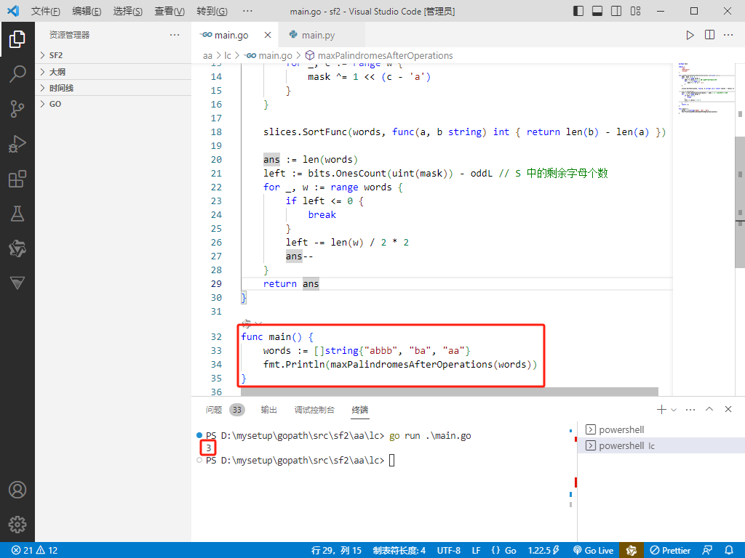Screen dimensions: 745x558
Task: Click the aa breadcrumb
Action: click(207, 56)
